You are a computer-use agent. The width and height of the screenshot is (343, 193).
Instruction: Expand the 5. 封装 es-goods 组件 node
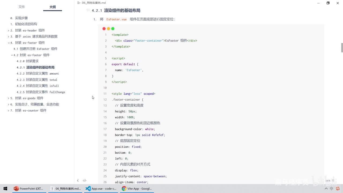(x=8, y=98)
